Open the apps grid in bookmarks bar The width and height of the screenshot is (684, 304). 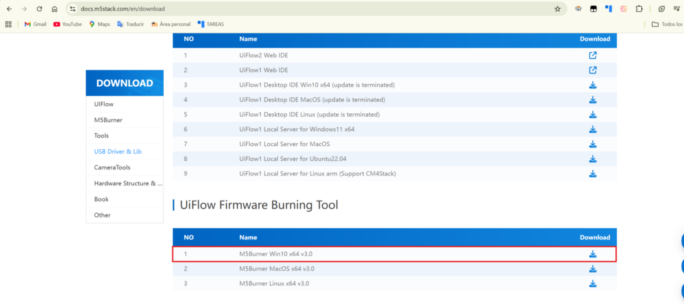9,24
